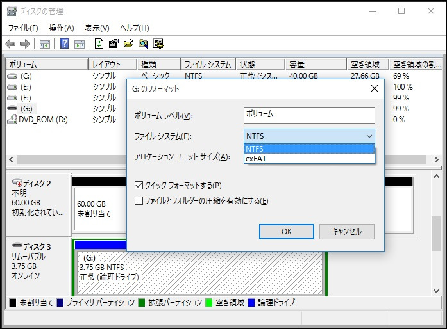
Task: Sort by the ボリューム column header
Action: [x=47, y=64]
